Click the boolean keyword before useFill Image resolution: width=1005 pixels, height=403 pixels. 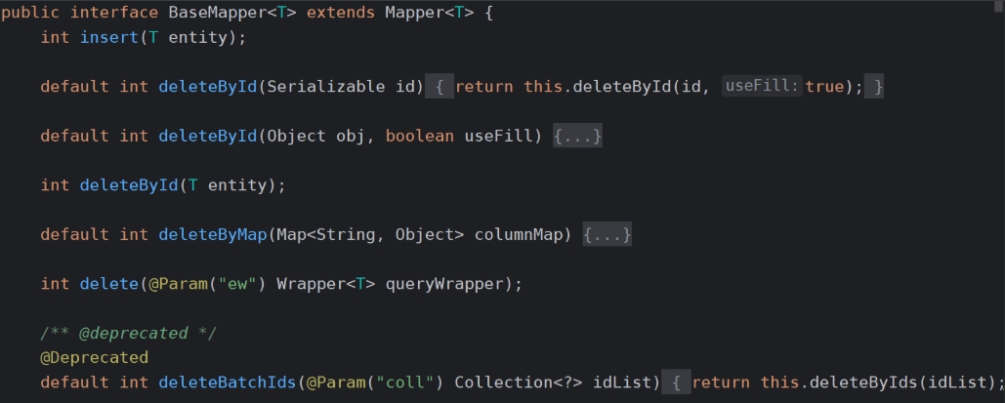(x=419, y=136)
